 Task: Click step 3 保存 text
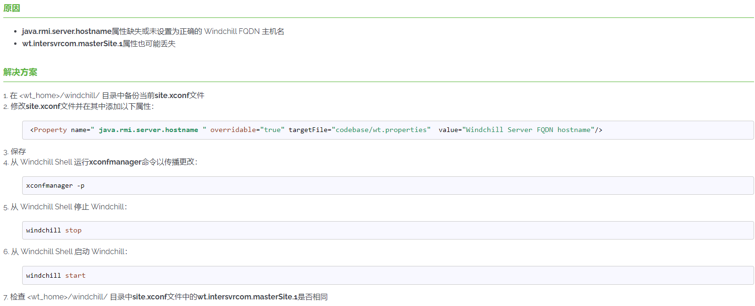(x=18, y=151)
